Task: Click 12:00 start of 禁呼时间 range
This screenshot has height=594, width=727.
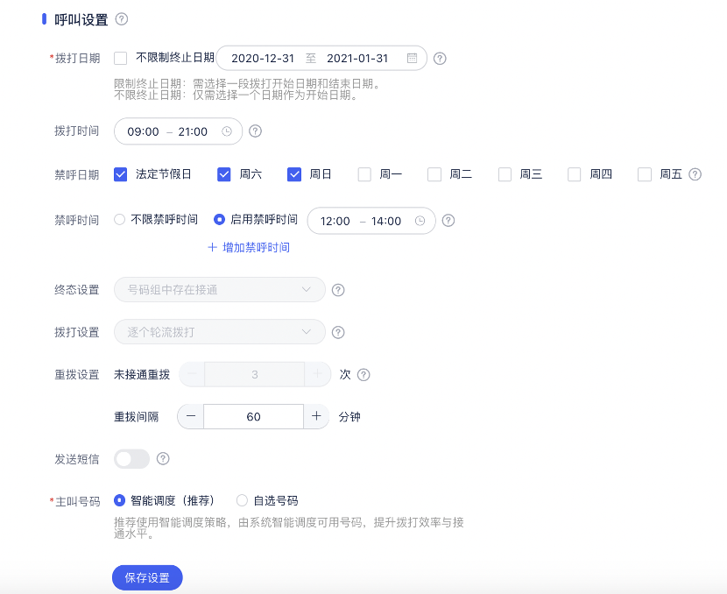Action: tap(335, 221)
